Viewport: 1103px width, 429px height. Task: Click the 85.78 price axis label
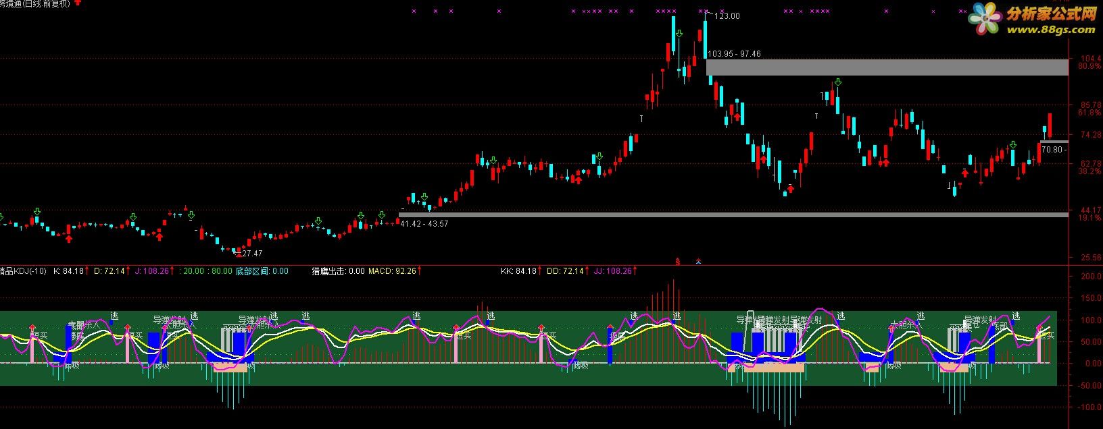coord(1091,105)
